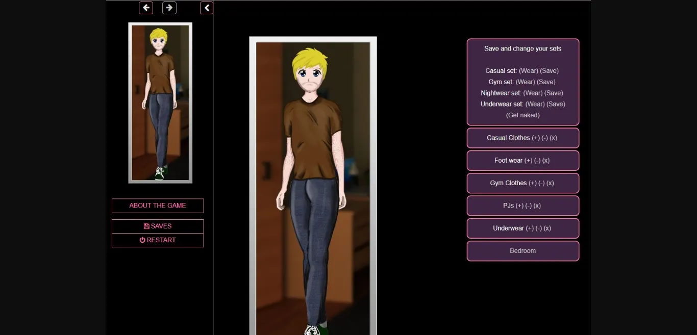Click the small character preview thumbnail
Image resolution: width=697 pixels, height=335 pixels.
coord(160,102)
